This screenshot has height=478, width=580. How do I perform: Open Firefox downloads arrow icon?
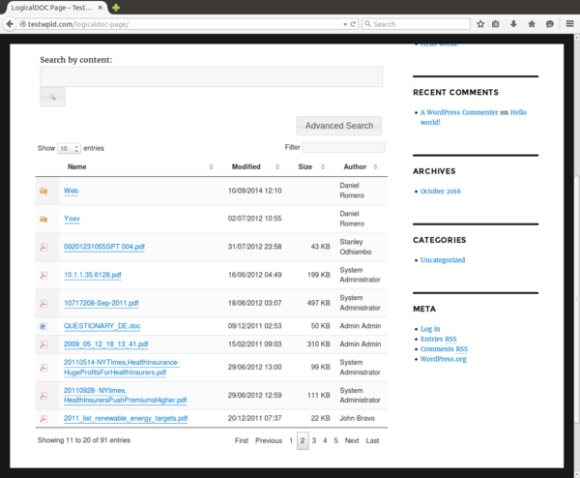click(515, 24)
